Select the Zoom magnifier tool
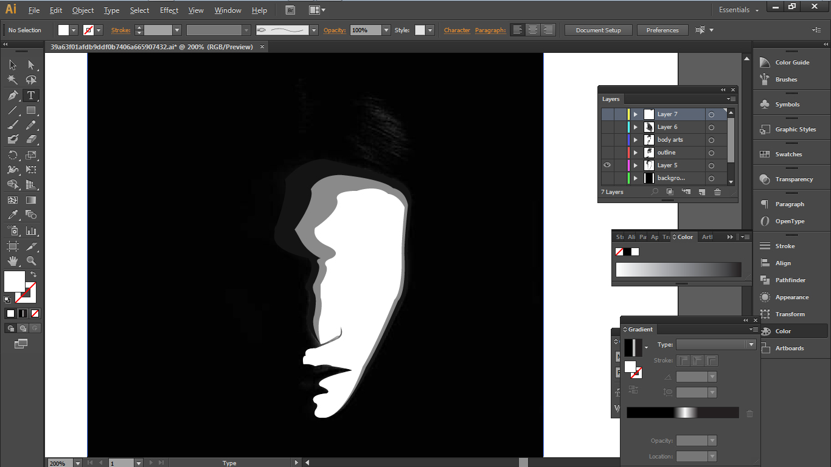 pyautogui.click(x=31, y=261)
